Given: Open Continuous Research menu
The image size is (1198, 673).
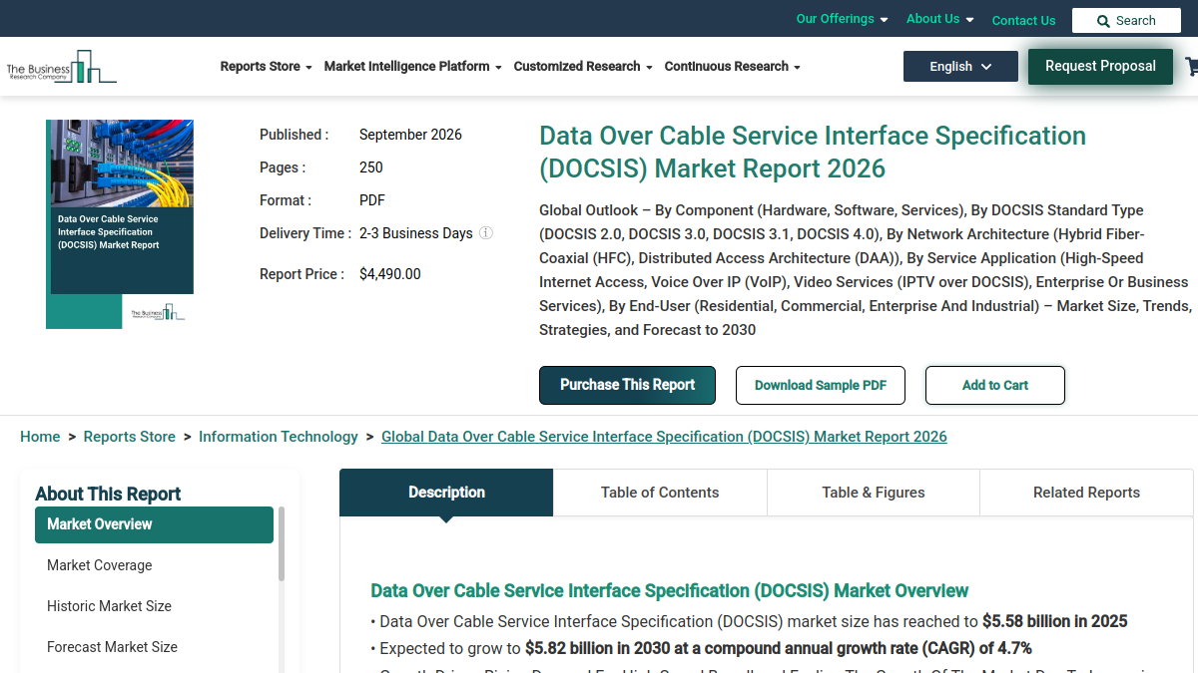Looking at the screenshot, I should (732, 67).
